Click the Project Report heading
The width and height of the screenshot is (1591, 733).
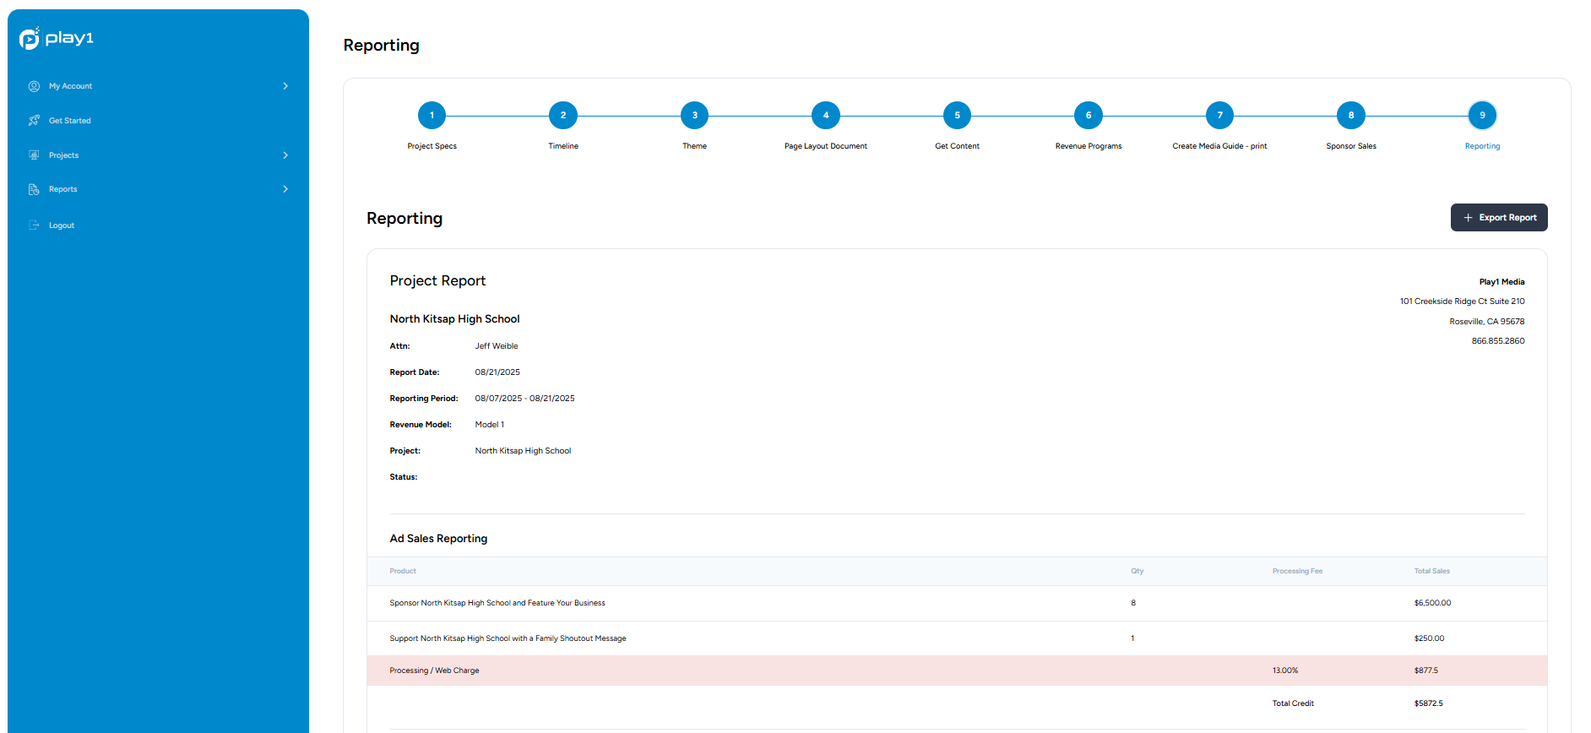(437, 280)
